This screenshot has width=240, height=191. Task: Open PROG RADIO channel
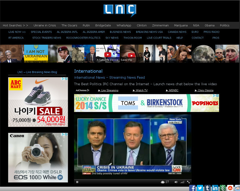point(211,32)
